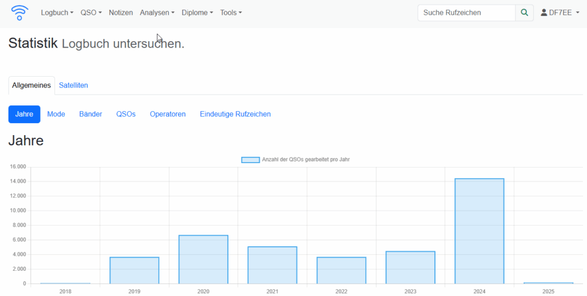Click the magnifying glass search button

524,13
